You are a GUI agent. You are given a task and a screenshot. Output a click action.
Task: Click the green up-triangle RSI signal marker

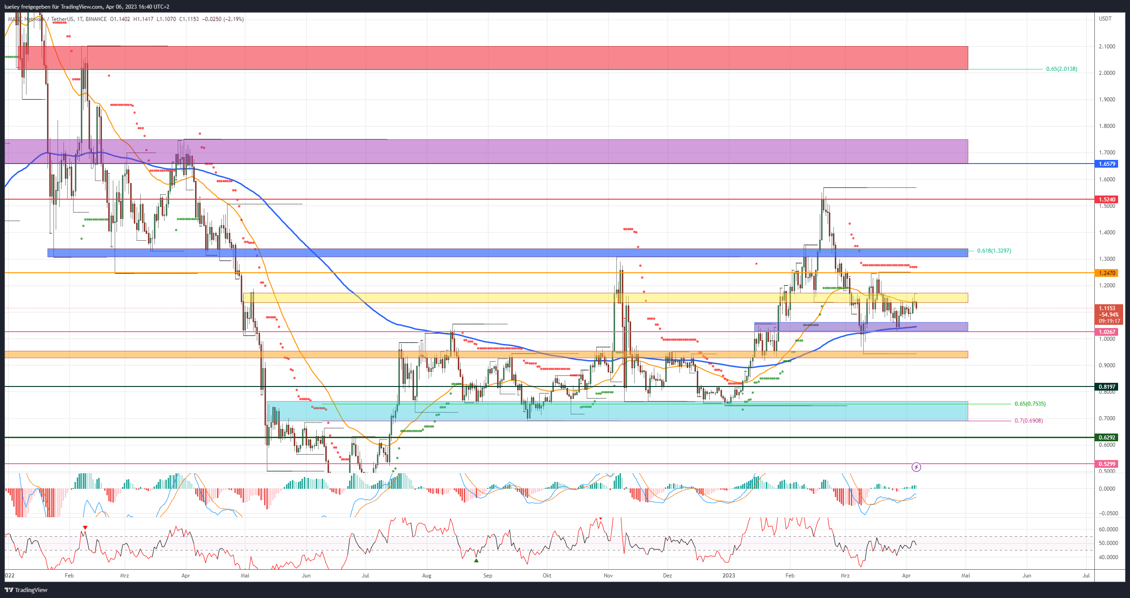(476, 560)
